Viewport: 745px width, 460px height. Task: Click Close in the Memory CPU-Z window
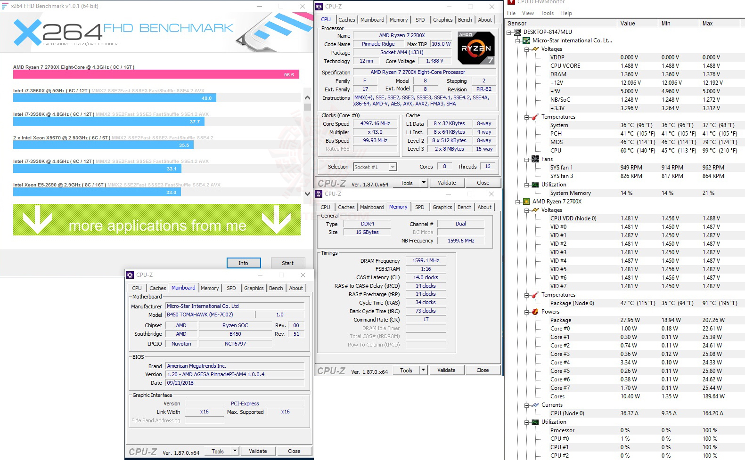[x=483, y=370]
